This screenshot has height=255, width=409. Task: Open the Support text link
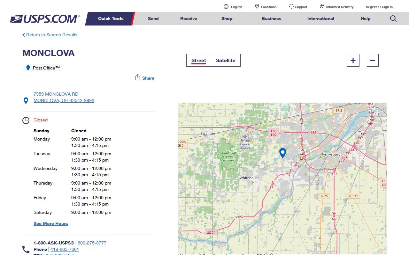pos(301,7)
